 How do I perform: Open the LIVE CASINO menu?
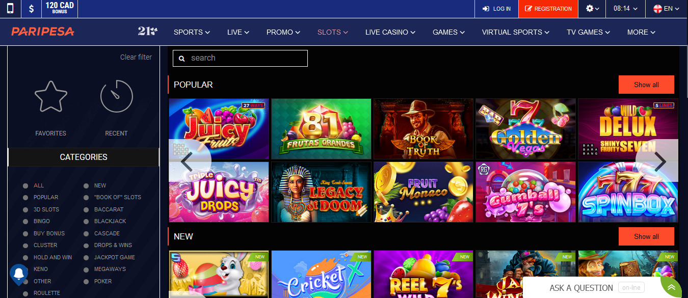[x=390, y=32]
